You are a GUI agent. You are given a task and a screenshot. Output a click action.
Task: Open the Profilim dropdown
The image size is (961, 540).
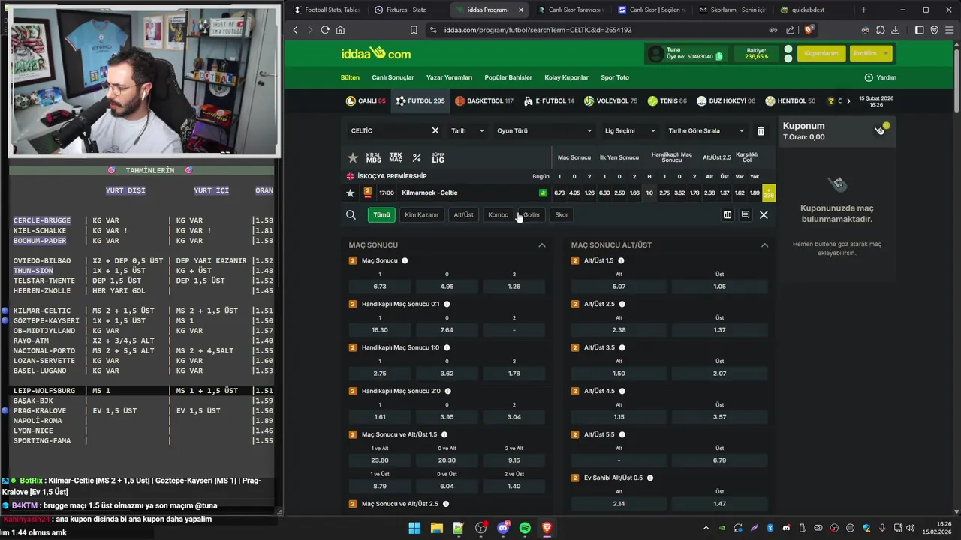(x=870, y=53)
